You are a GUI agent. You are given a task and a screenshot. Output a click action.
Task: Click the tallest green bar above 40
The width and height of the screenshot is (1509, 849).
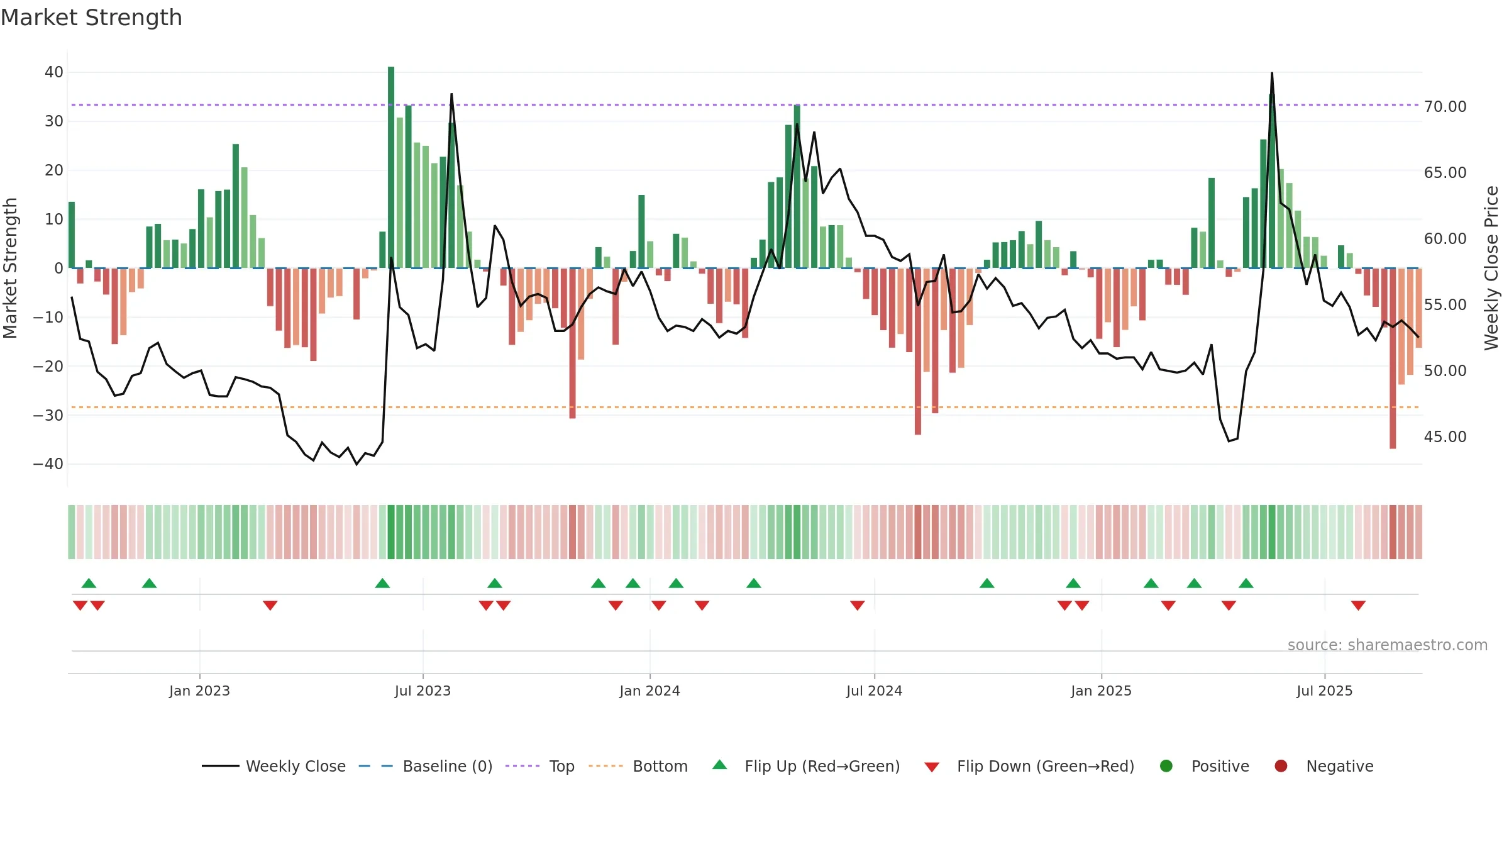tap(391, 167)
